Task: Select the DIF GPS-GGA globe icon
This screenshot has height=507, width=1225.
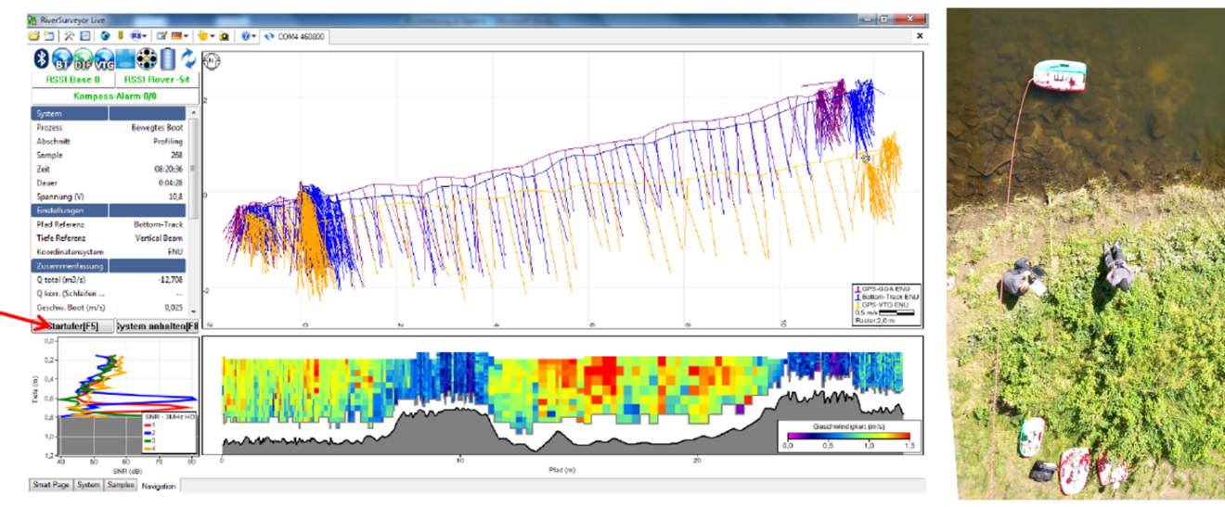Action: (84, 60)
